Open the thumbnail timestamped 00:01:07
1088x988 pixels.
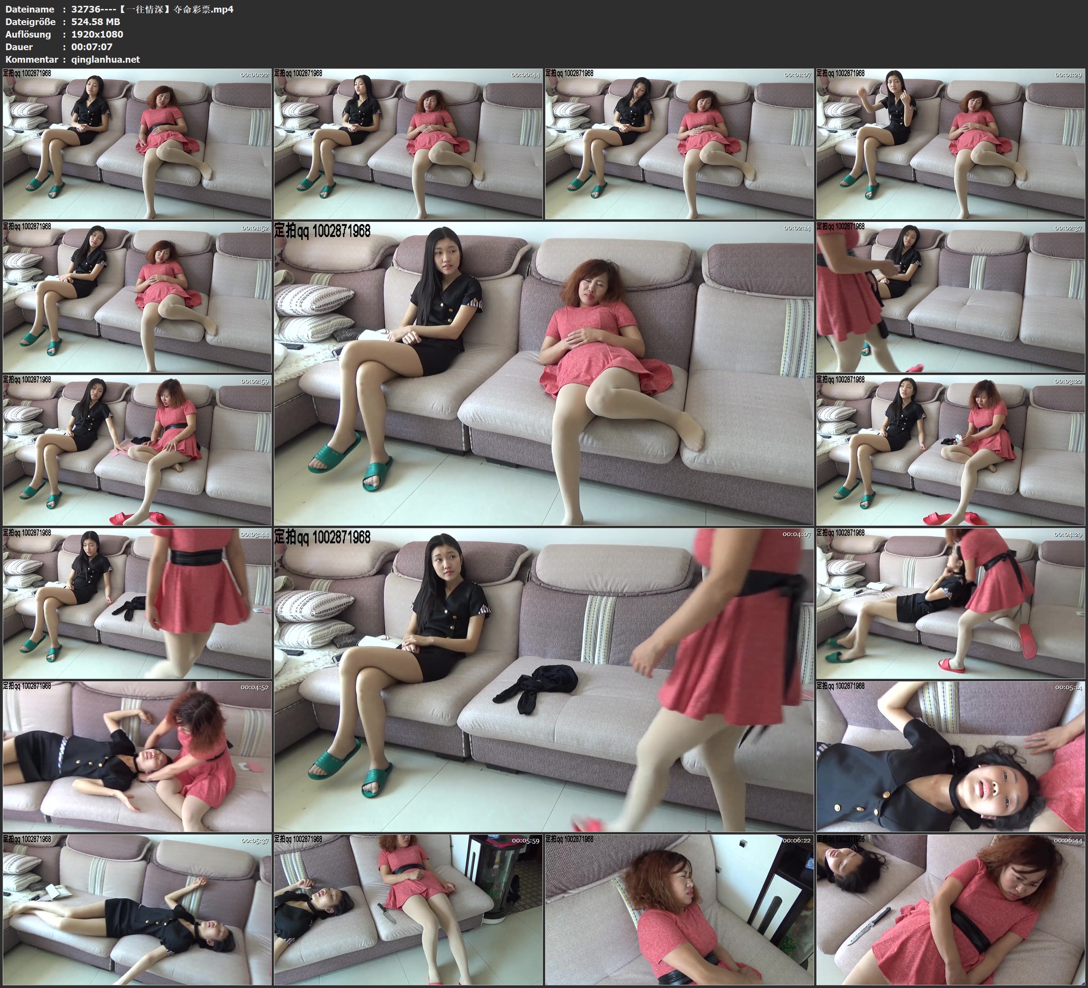[679, 143]
